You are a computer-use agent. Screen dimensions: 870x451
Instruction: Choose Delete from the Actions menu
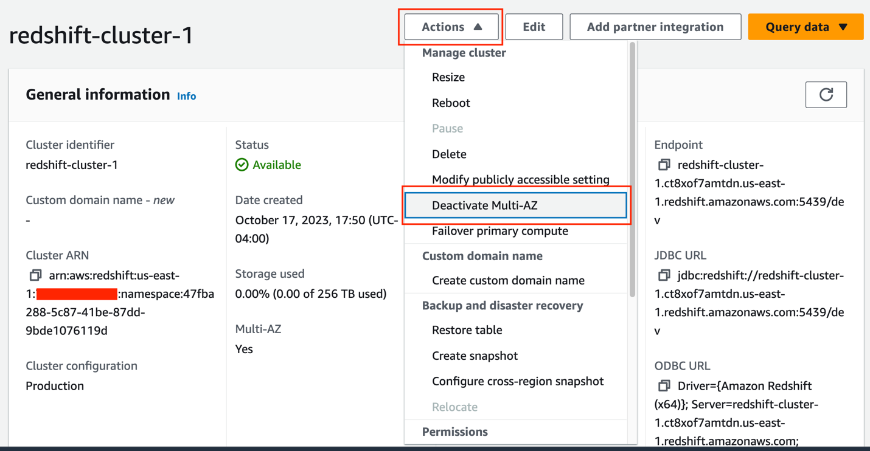point(449,154)
